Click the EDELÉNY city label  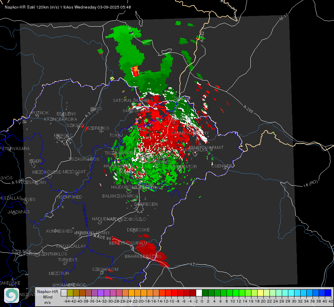pos(66,114)
